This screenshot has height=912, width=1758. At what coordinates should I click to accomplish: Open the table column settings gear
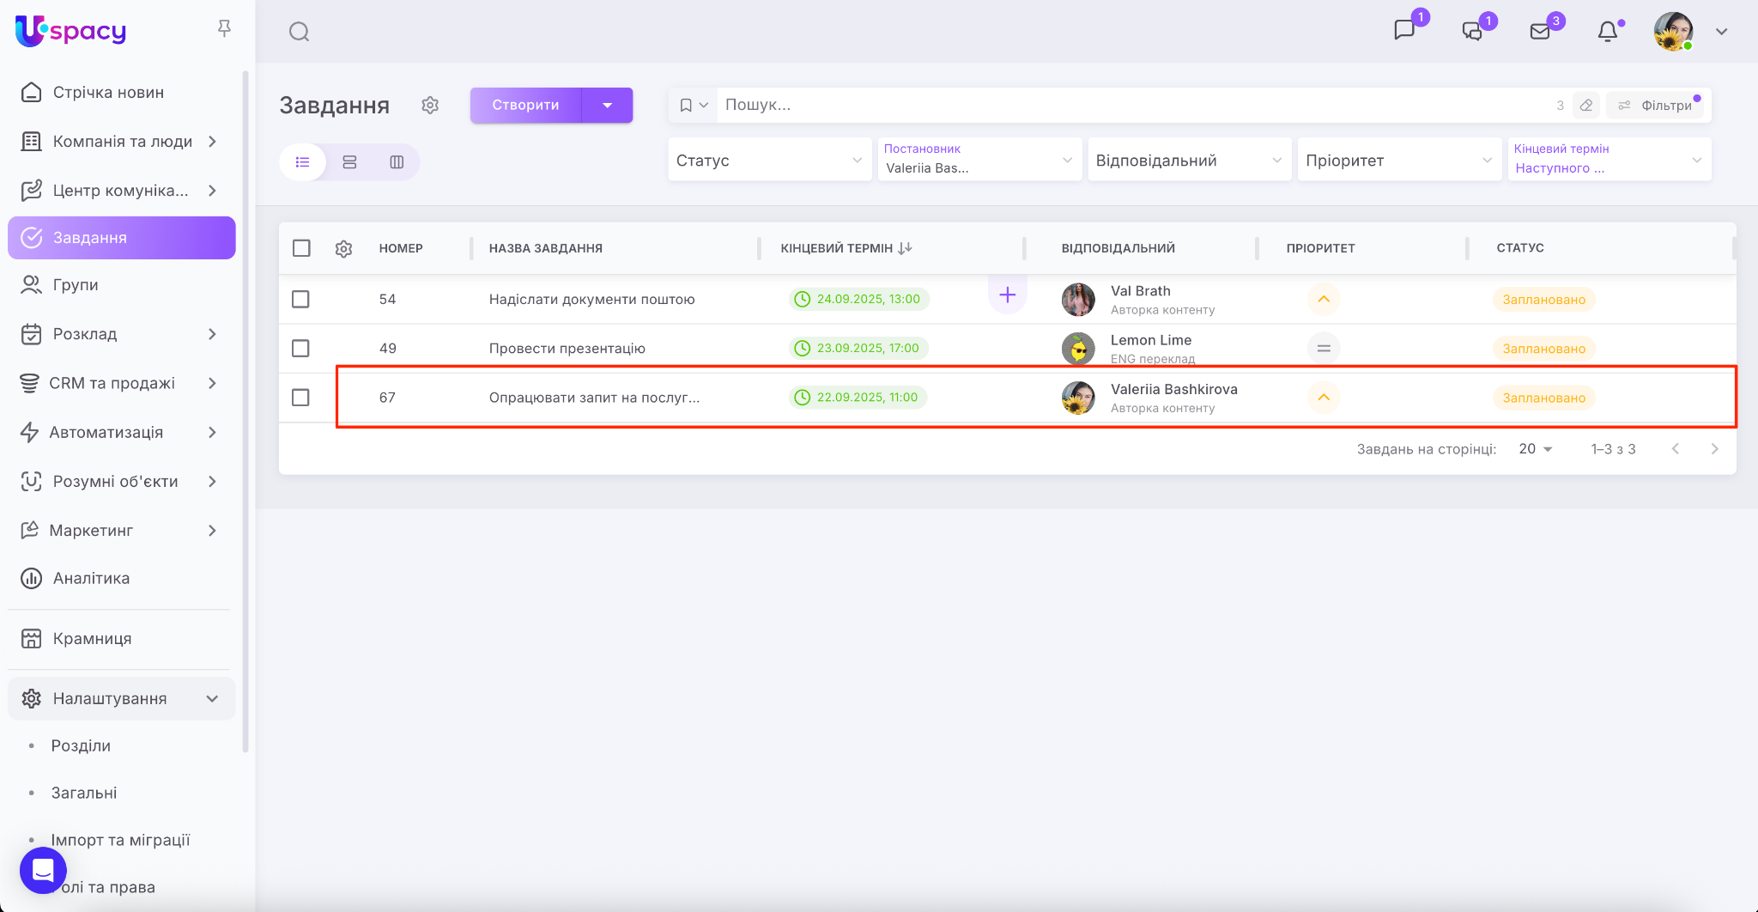343,248
